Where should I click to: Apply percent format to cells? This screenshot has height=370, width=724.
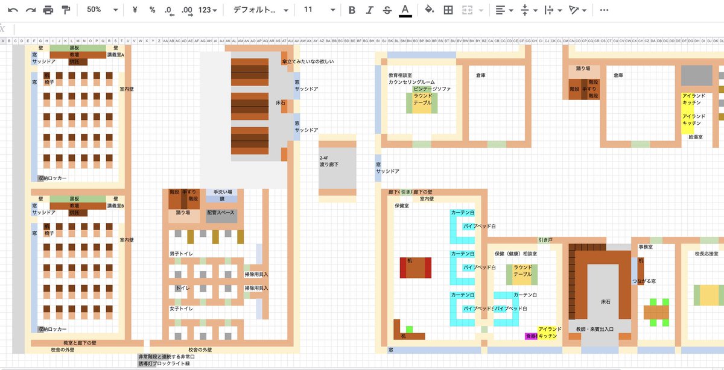pyautogui.click(x=152, y=10)
